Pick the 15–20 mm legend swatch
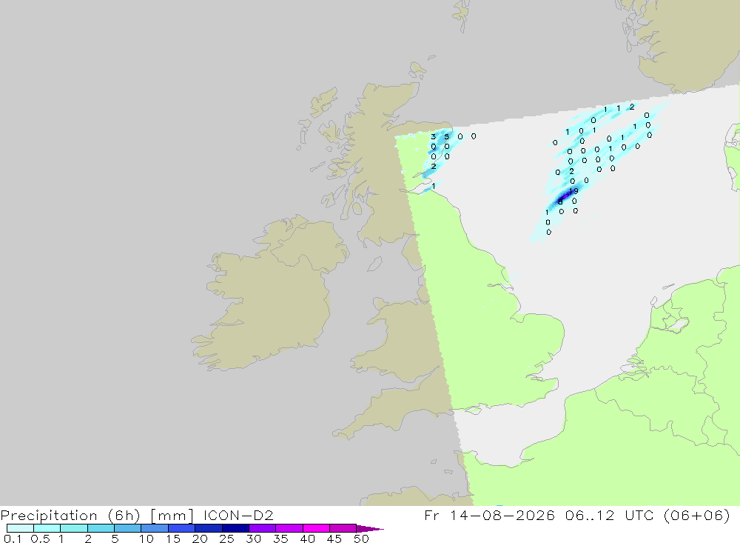This screenshot has width=740, height=543. click(181, 528)
